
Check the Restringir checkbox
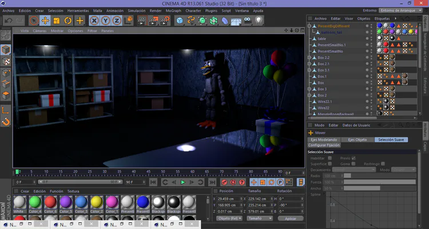383,164
